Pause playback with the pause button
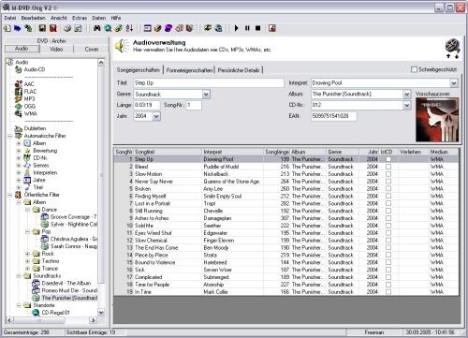 247,28
